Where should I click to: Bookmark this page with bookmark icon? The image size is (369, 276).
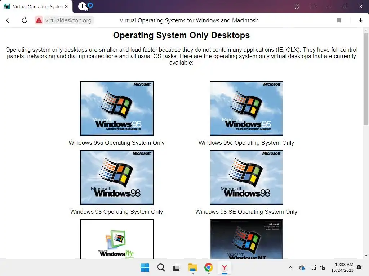coord(339,20)
